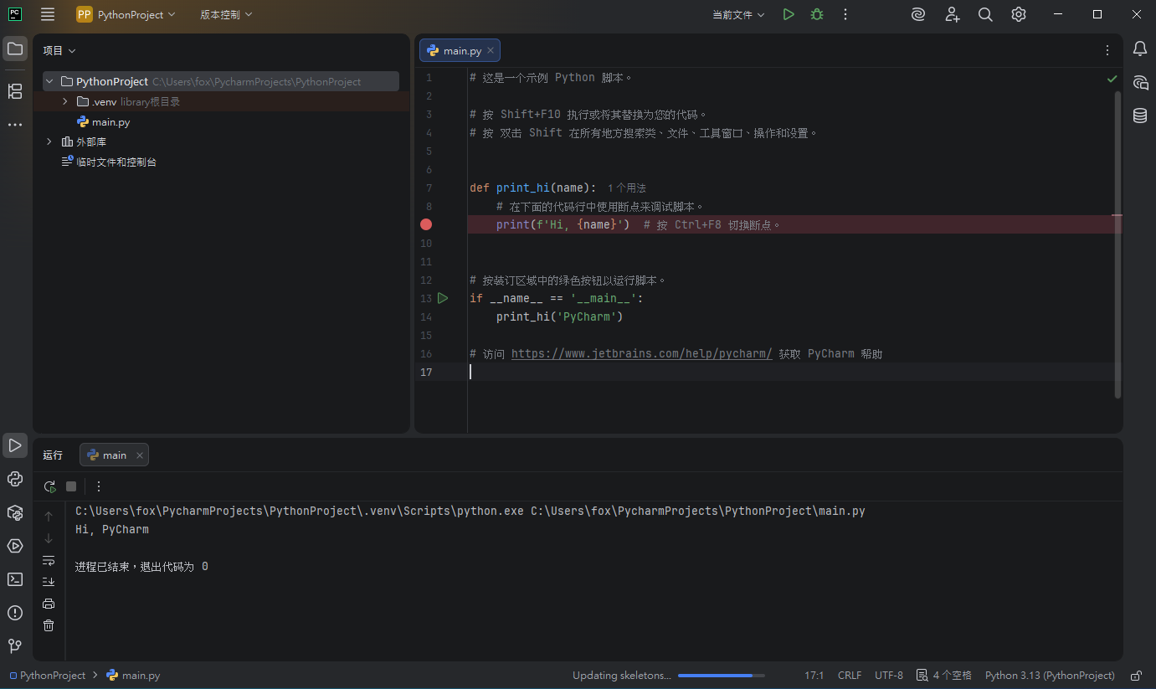
Task: Click the Updating skeletons progress bar
Action: (721, 676)
